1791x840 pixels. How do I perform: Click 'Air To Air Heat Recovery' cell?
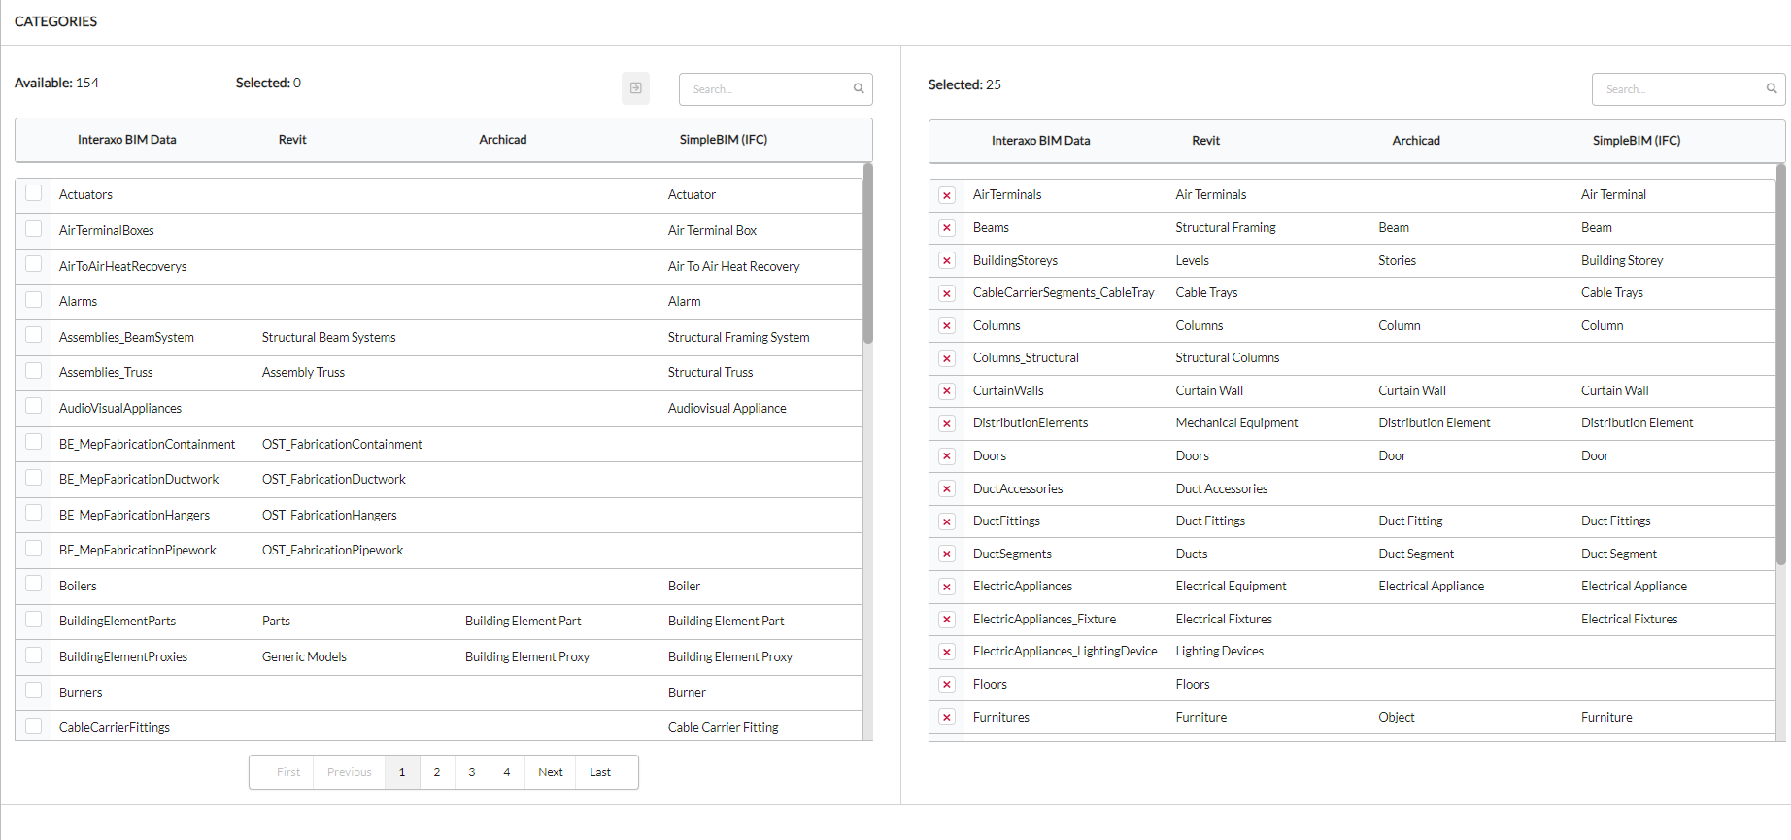(x=734, y=267)
